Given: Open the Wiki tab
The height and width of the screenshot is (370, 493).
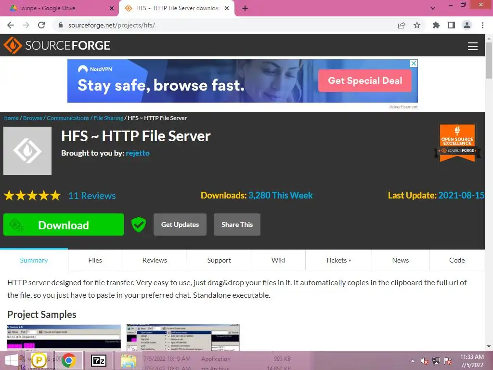Looking at the screenshot, I should 278,260.
